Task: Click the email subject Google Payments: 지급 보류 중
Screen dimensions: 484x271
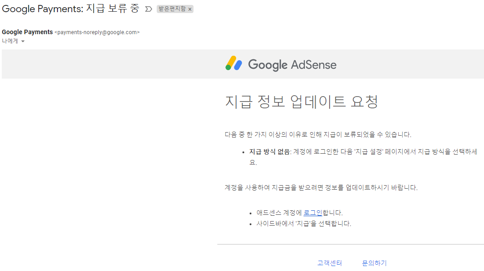Action: [x=70, y=9]
